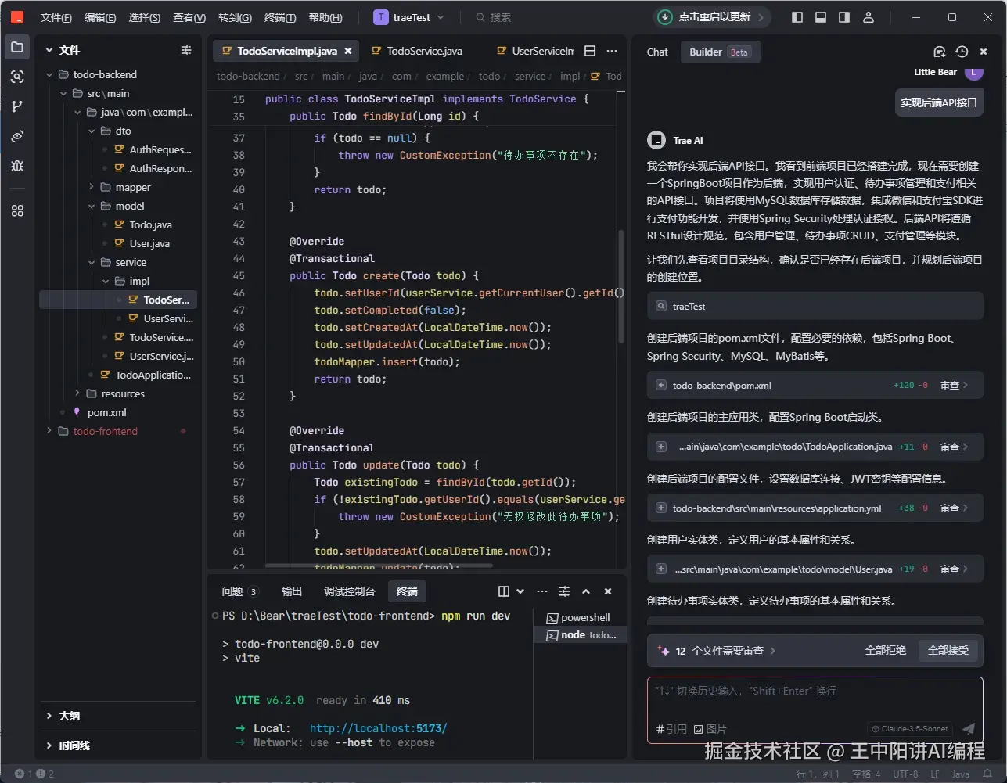1007x783 pixels.
Task: Open terminal panel more options ellipsis
Action: (x=542, y=591)
